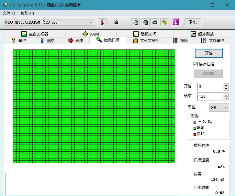Open the 帮助(H) menu
The image size is (235, 196).
27,13
